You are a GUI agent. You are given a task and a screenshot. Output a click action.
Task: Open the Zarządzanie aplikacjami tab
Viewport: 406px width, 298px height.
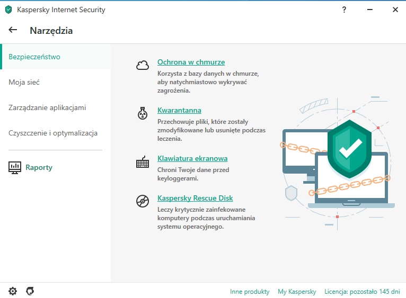click(56, 107)
